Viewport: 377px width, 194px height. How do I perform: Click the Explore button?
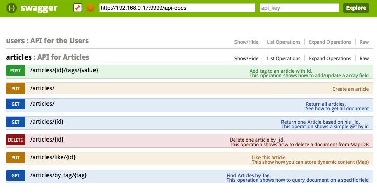[x=356, y=8]
